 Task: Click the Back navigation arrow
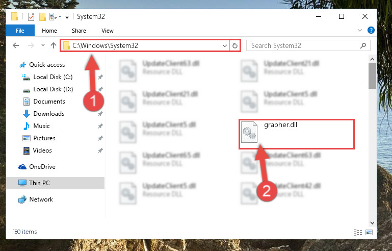[x=16, y=45]
